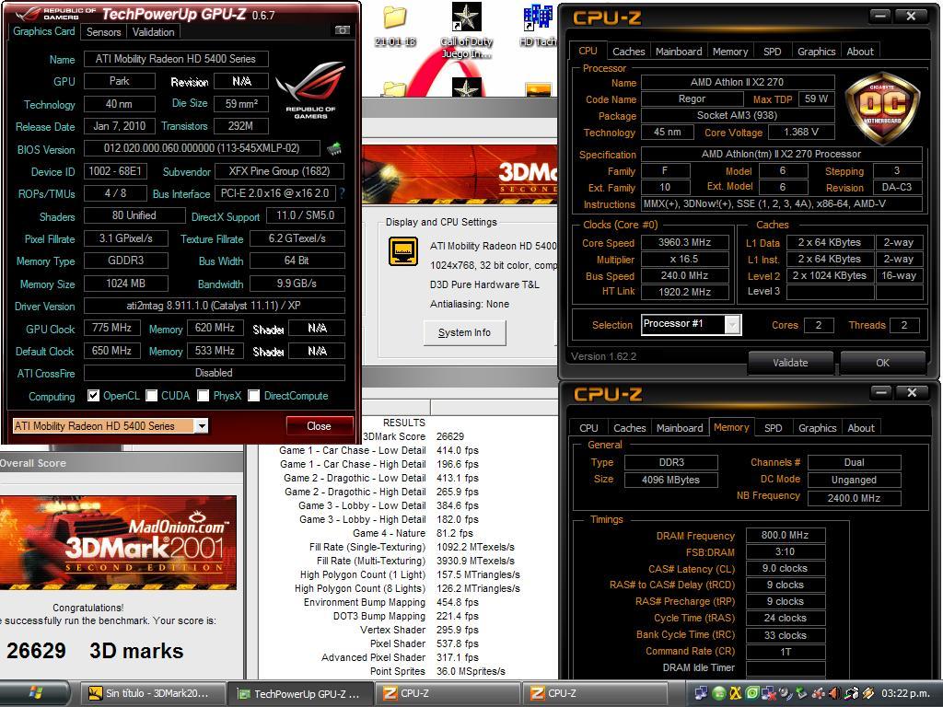Click the Memory Size value 4096 MBytes
Screen dimensions: 943x707
click(x=670, y=480)
